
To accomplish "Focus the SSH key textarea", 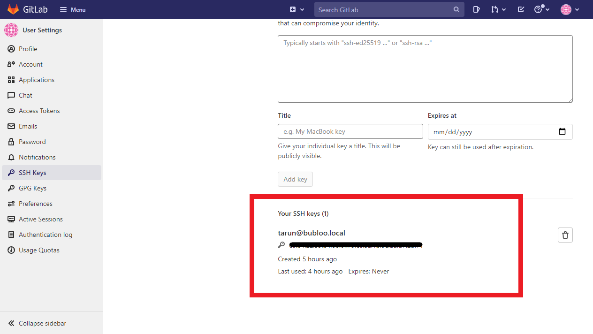I will click(425, 69).
